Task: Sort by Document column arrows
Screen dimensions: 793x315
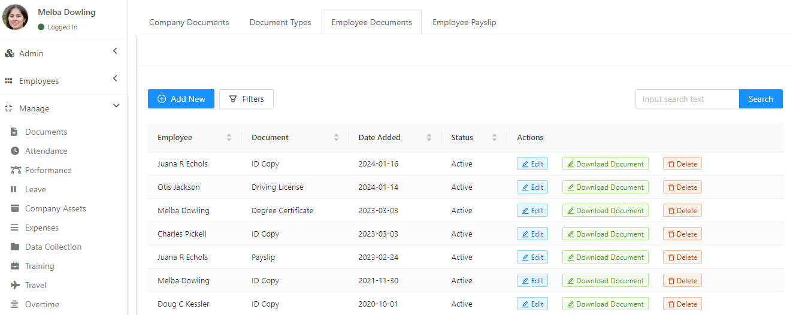Action: [x=336, y=137]
